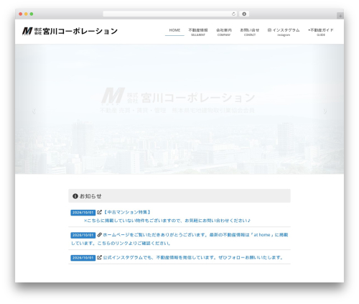Click the green maximize window button
This screenshot has height=304, width=359.
pos(32,14)
